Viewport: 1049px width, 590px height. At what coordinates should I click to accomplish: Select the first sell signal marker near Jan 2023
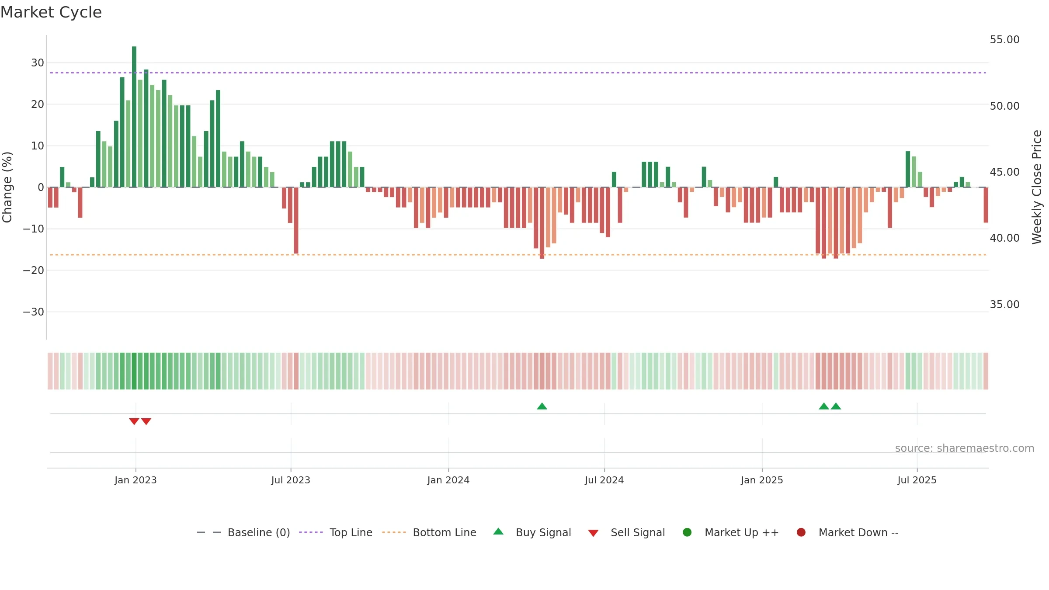[134, 421]
